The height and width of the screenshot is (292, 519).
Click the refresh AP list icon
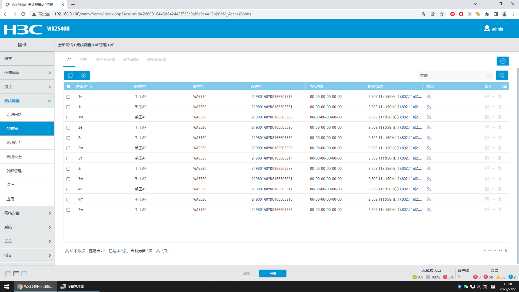click(71, 76)
